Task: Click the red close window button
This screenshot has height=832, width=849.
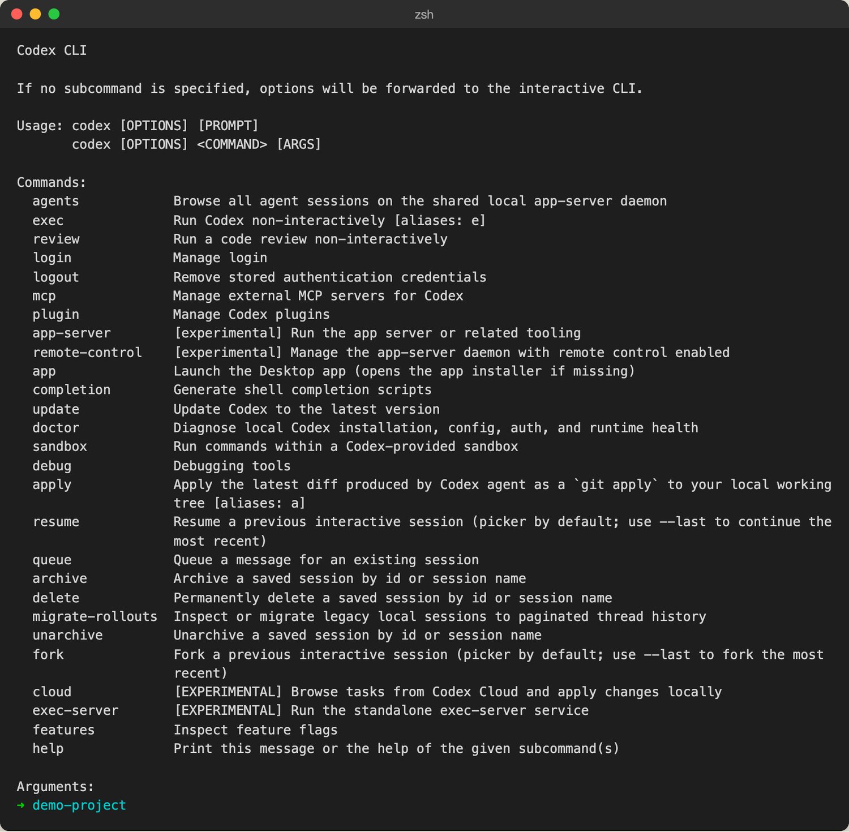Action: (16, 14)
